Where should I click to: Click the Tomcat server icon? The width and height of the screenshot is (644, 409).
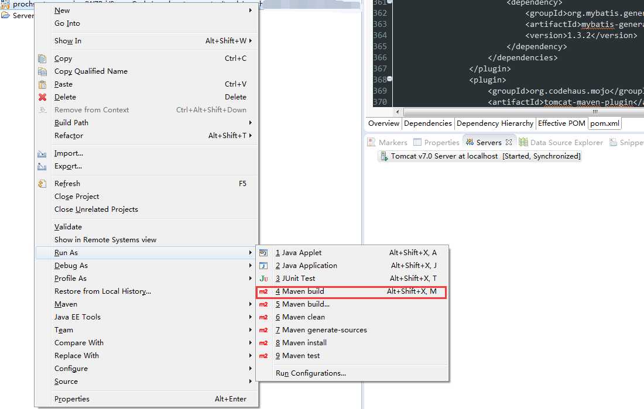coord(384,156)
